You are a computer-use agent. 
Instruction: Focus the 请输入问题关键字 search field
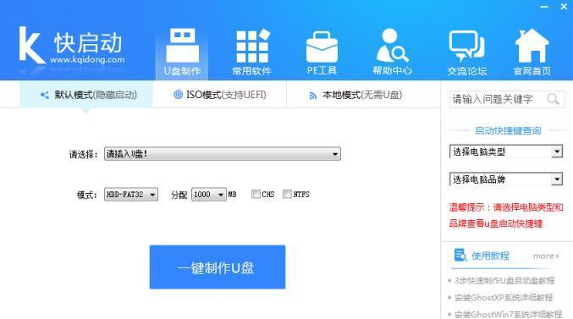(498, 99)
